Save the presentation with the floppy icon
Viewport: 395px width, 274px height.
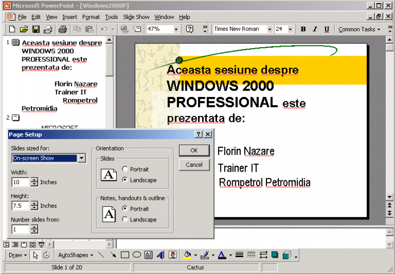pyautogui.click(x=36, y=29)
